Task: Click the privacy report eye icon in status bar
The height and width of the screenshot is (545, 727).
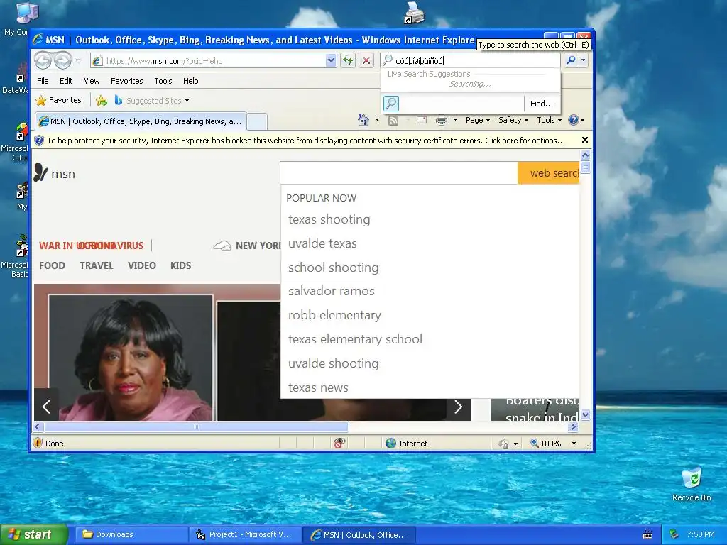Action: point(340,443)
